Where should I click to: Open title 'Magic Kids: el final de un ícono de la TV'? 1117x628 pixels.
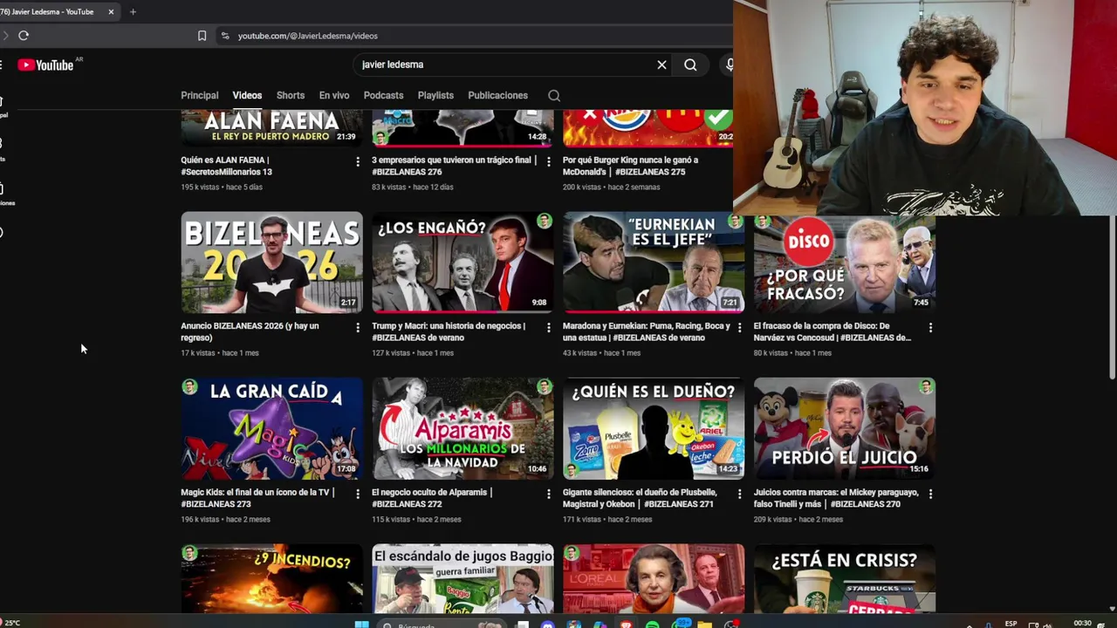tap(257, 498)
